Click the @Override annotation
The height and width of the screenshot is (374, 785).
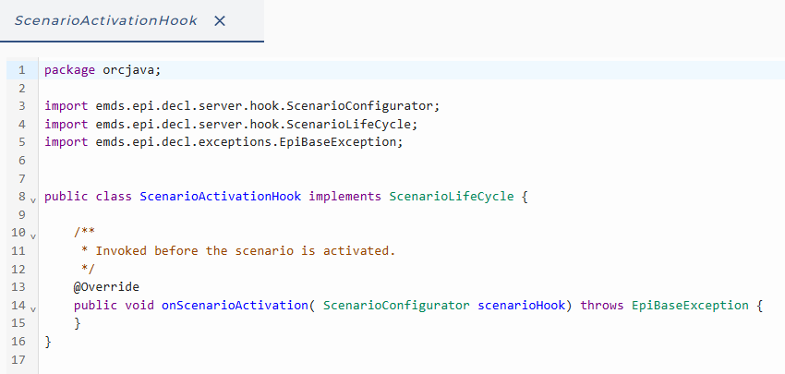106,287
